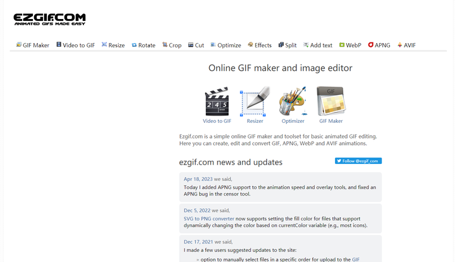
Task: Click the Cut menu icon
Action: pyautogui.click(x=191, y=45)
